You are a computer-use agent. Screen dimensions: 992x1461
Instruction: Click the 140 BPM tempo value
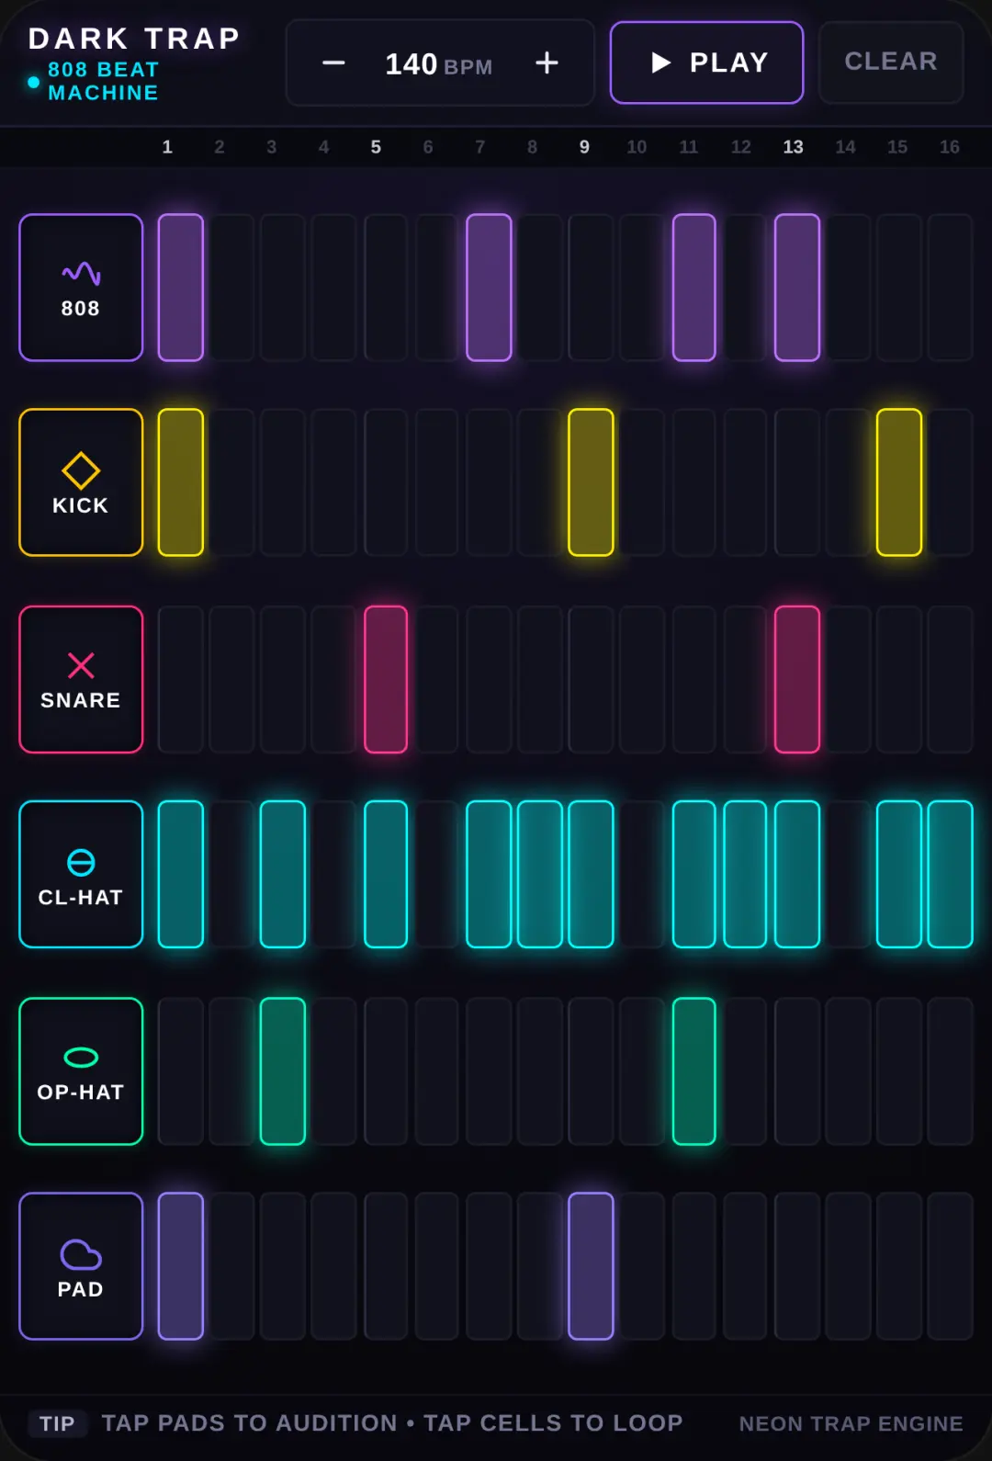point(439,64)
